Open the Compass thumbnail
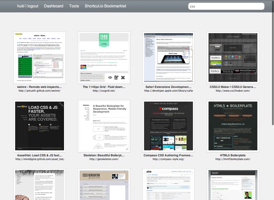 (169, 126)
